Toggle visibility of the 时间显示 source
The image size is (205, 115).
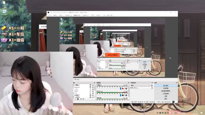[x=90, y=95]
